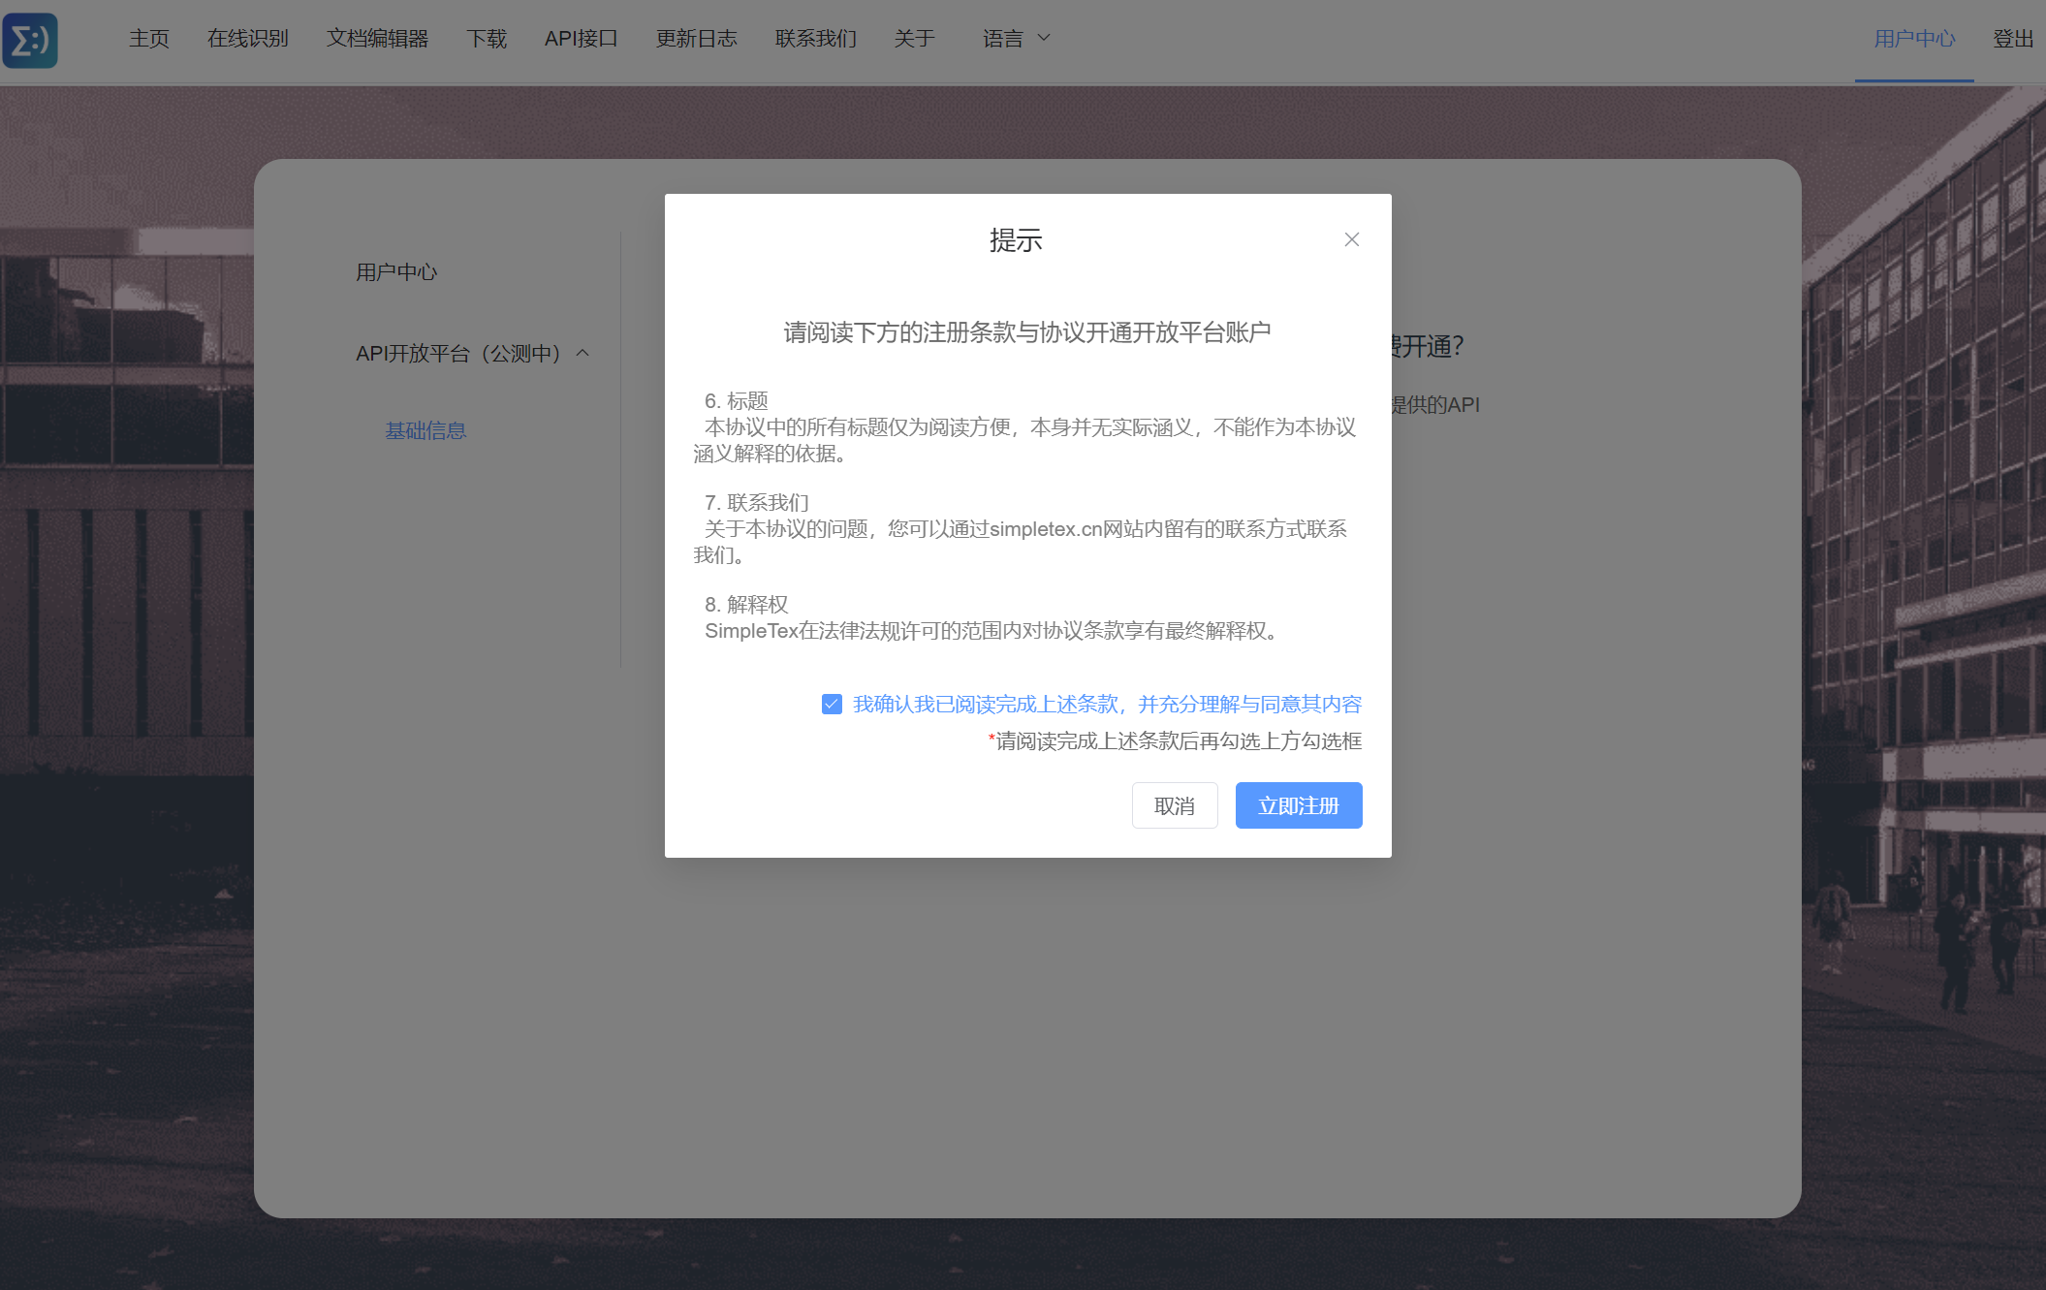Click the up-arrow chevron beside API开放平台
This screenshot has width=2046, height=1290.
pos(582,353)
